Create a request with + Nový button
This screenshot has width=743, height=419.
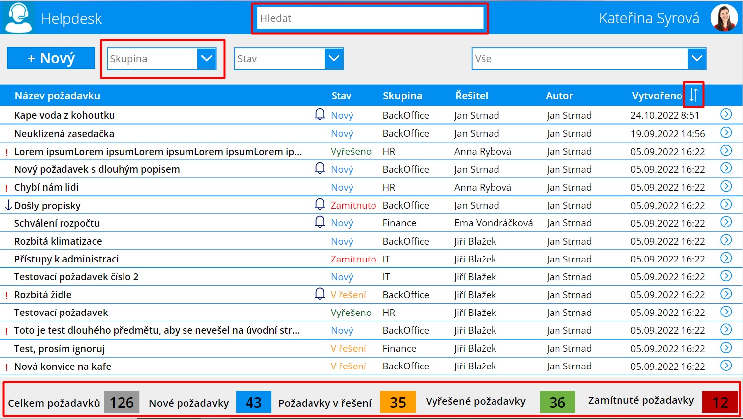(51, 58)
